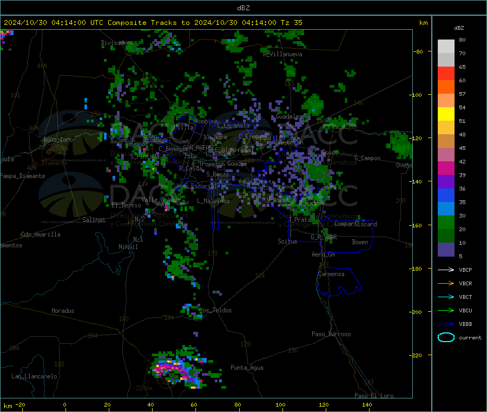Click the Carmensa blue district outline
The height and width of the screenshot is (412, 487).
(x=339, y=282)
